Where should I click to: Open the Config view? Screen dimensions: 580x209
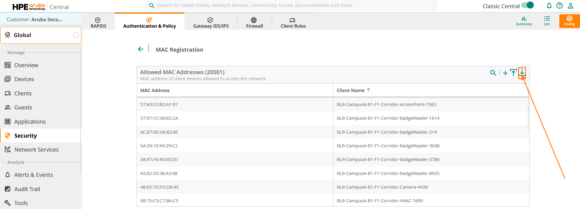(569, 21)
